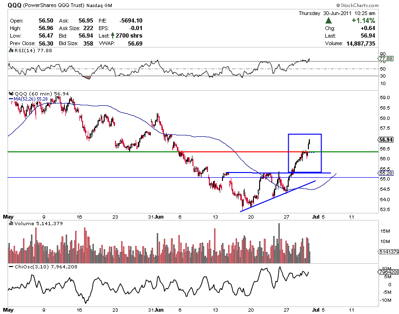Viewport: 399px width, 314px height.
Task: Select the date Thursday 30-Jun-2011 10:25 am
Action: (337, 13)
